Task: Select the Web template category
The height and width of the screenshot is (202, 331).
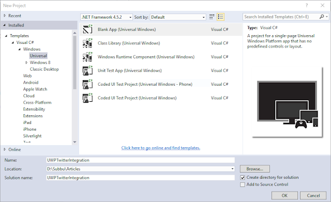Action: point(27,76)
